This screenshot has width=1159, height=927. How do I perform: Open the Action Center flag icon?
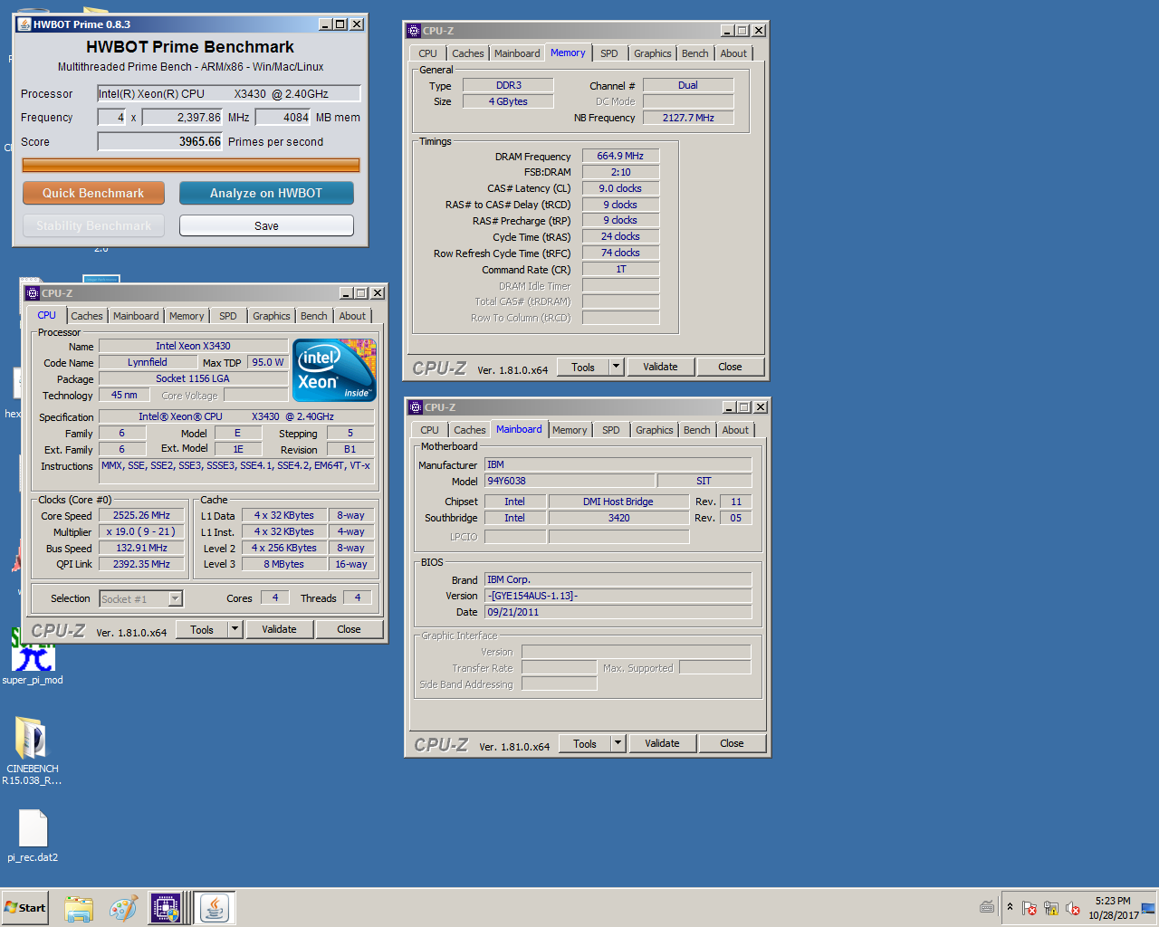pos(1030,908)
